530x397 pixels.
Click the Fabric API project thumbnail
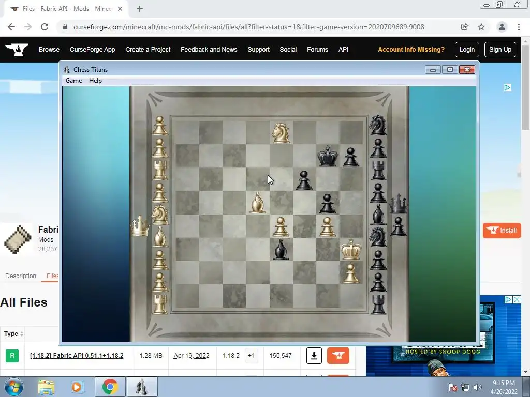tap(18, 239)
